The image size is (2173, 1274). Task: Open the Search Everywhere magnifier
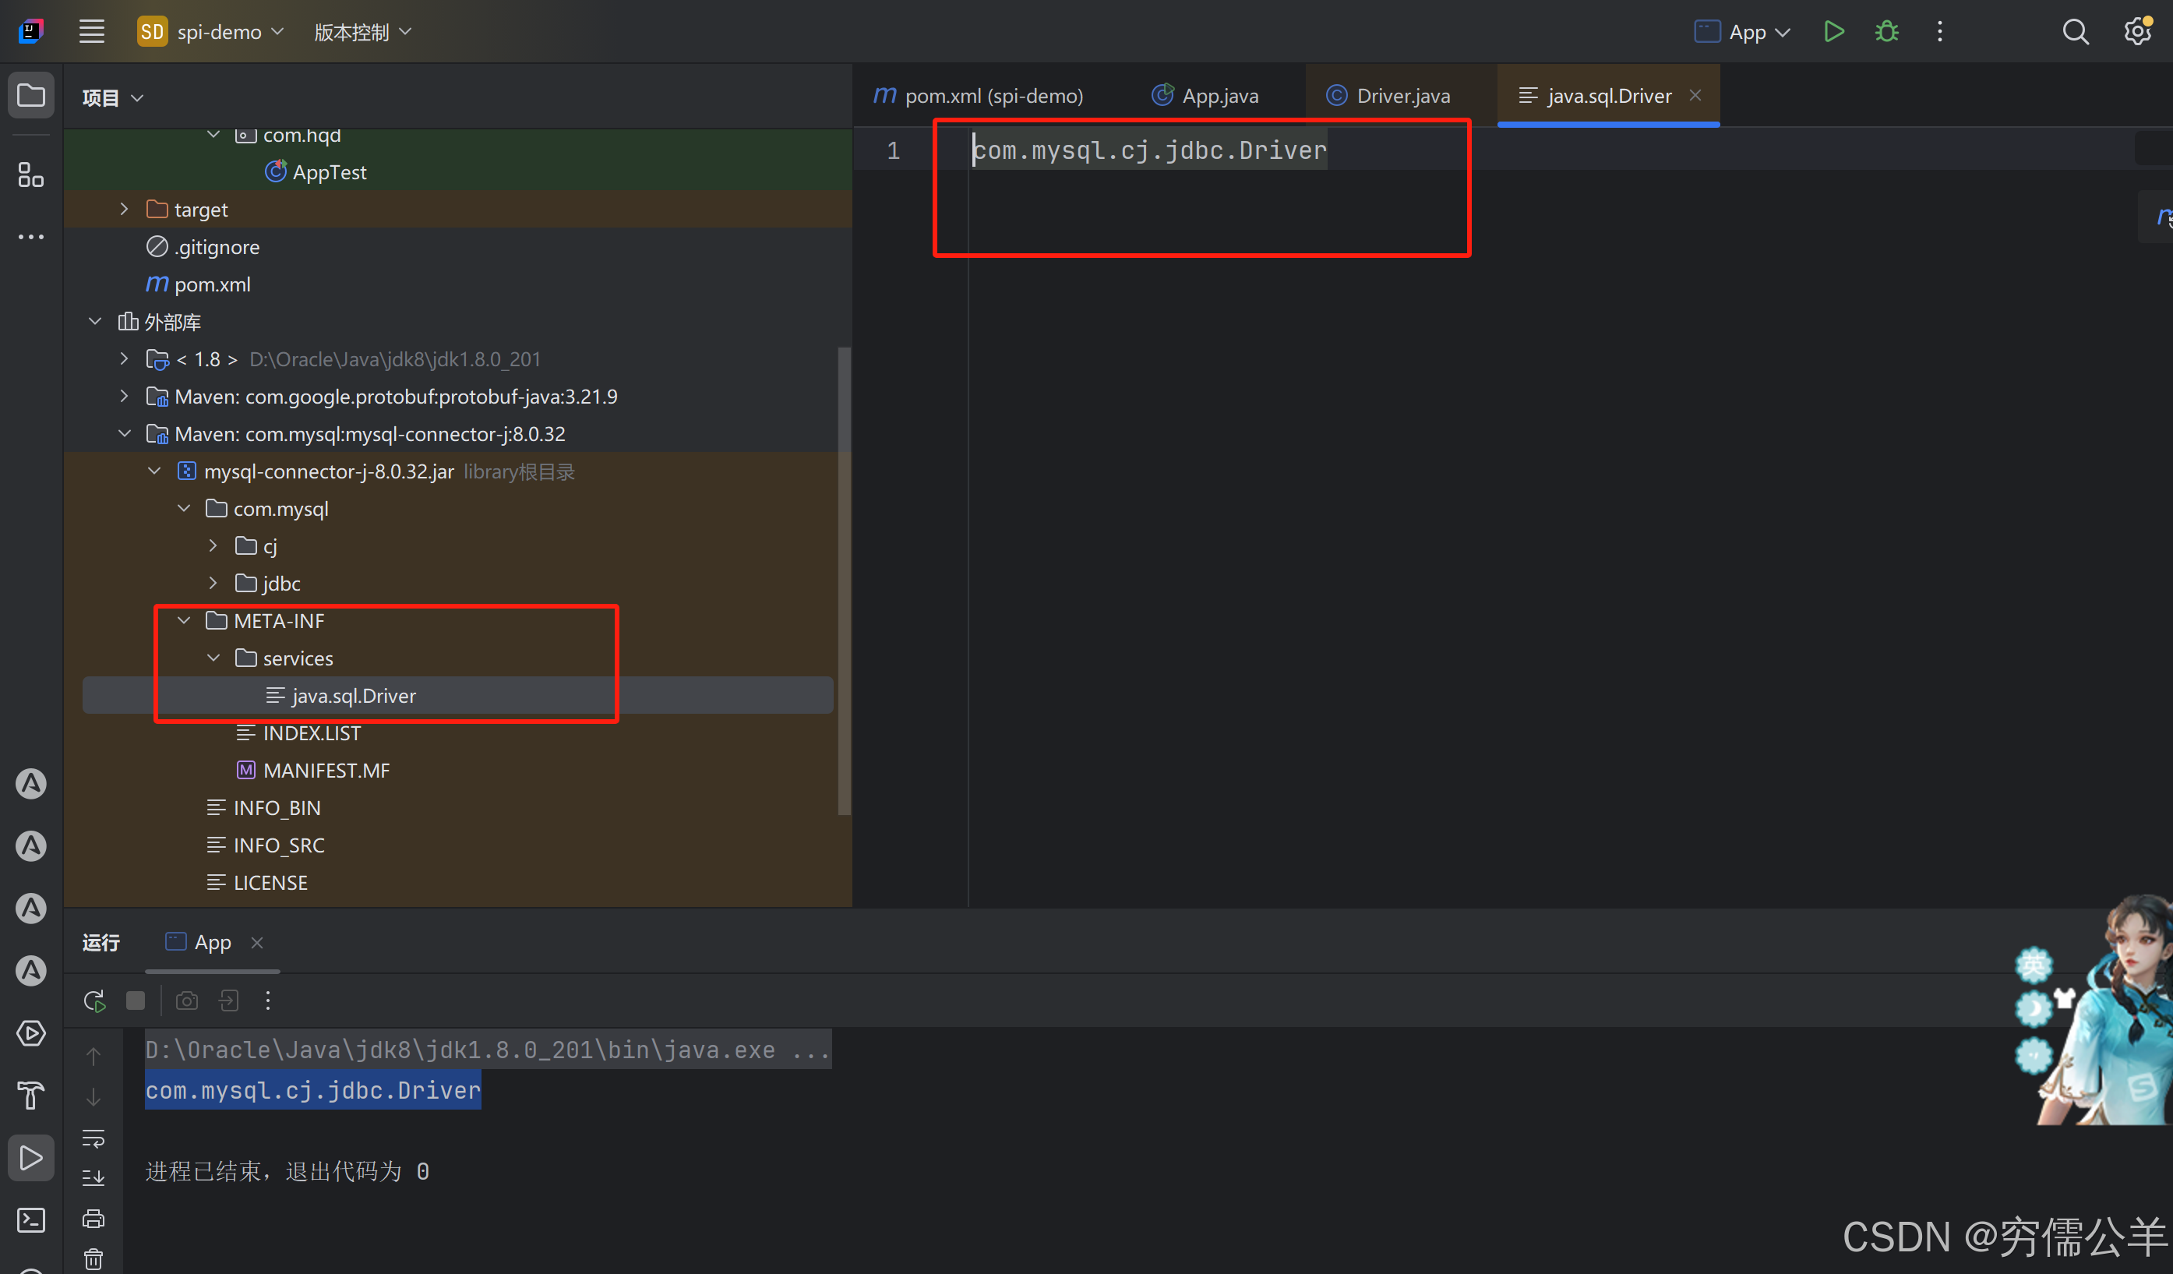(2075, 32)
